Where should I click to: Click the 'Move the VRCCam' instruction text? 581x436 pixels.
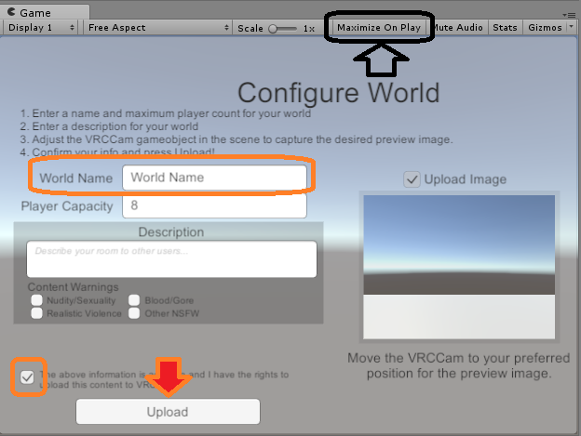point(459,365)
